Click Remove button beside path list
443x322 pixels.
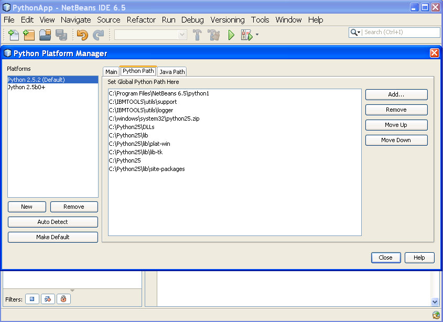click(396, 110)
